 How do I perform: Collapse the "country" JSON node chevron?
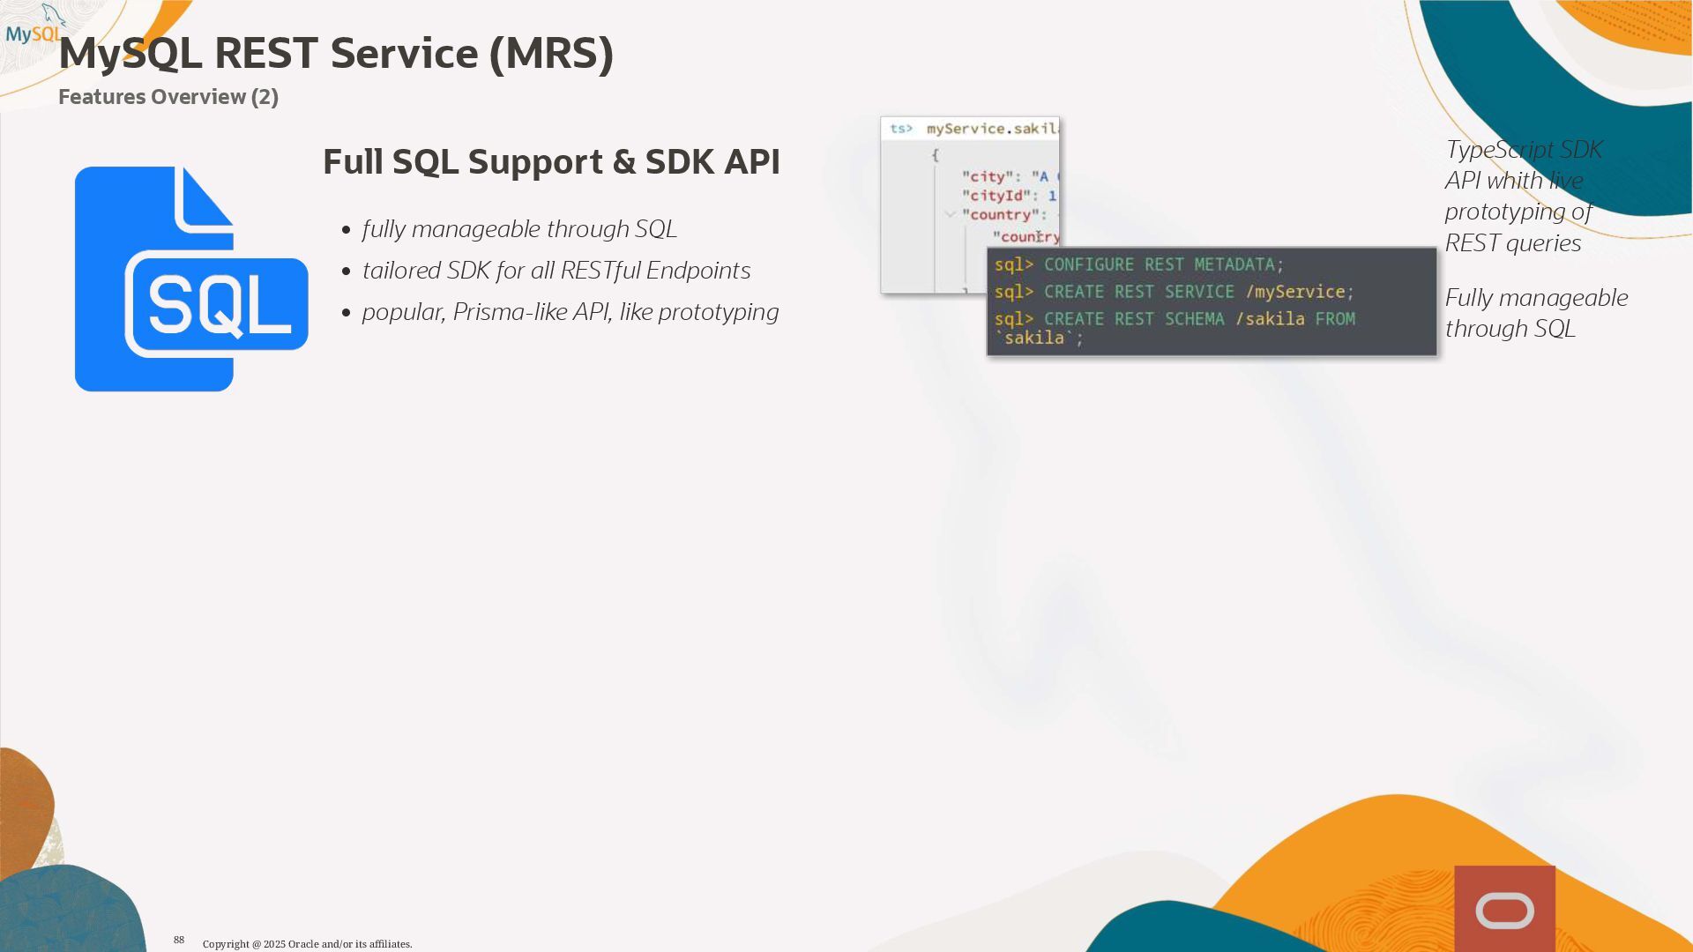[x=950, y=214]
